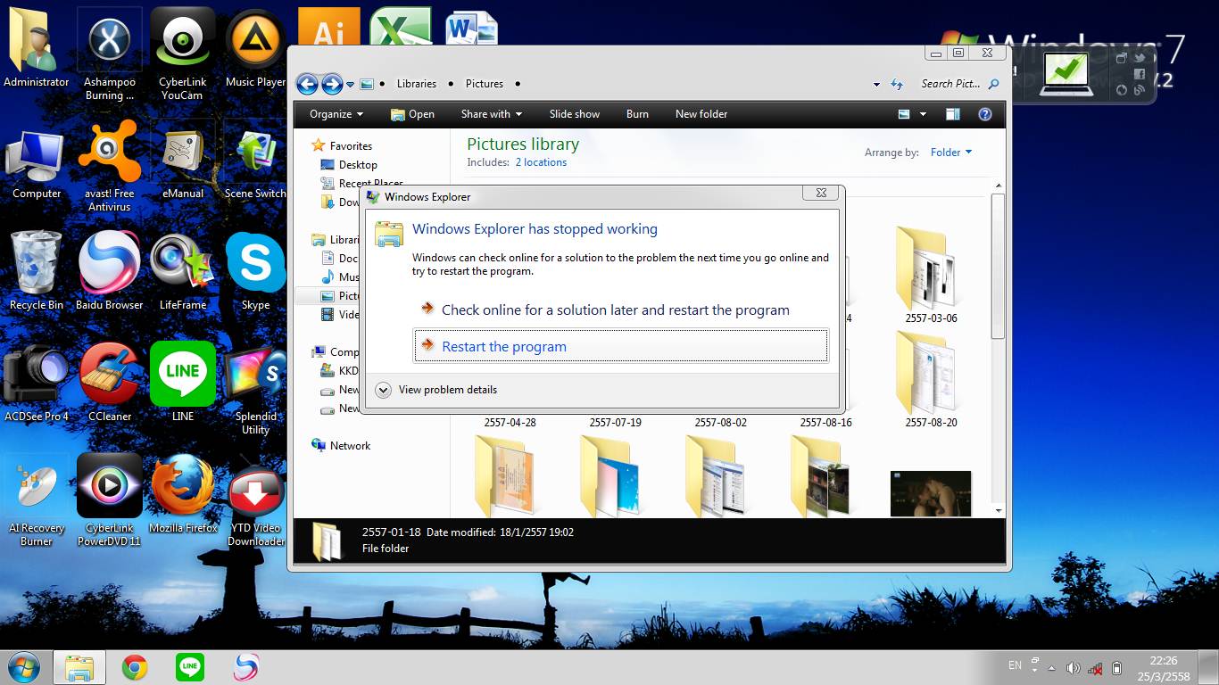Launch CyberLink PowerDVD 11 shortcut
1219x685 pixels.
click(x=110, y=501)
